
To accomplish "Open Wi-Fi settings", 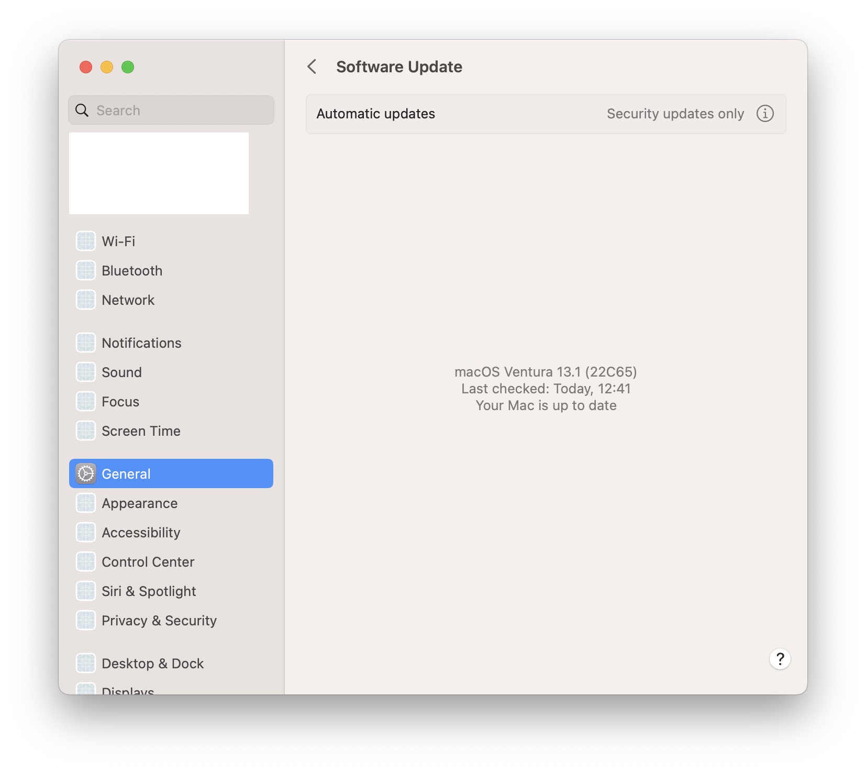I will [x=171, y=241].
